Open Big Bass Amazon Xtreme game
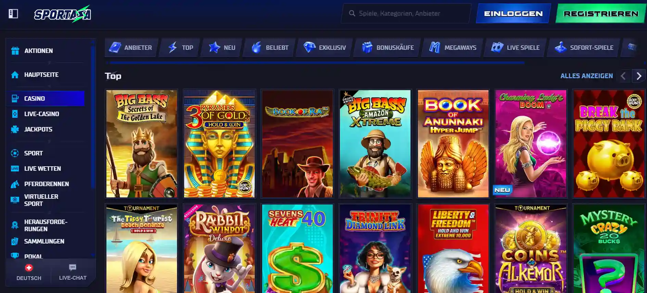647x293 pixels. point(375,144)
